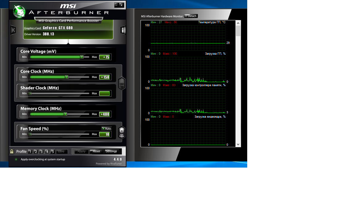
Task: Open Settings
Action: point(111,152)
